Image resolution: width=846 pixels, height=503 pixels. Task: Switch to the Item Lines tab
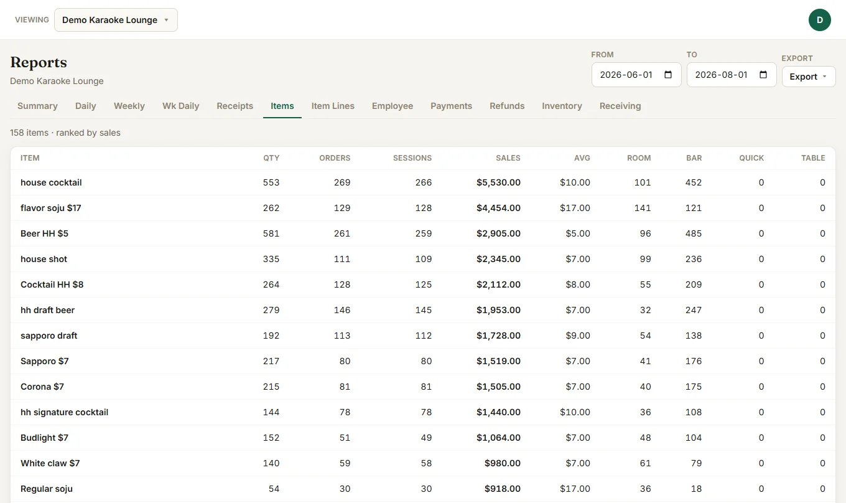pyautogui.click(x=333, y=106)
